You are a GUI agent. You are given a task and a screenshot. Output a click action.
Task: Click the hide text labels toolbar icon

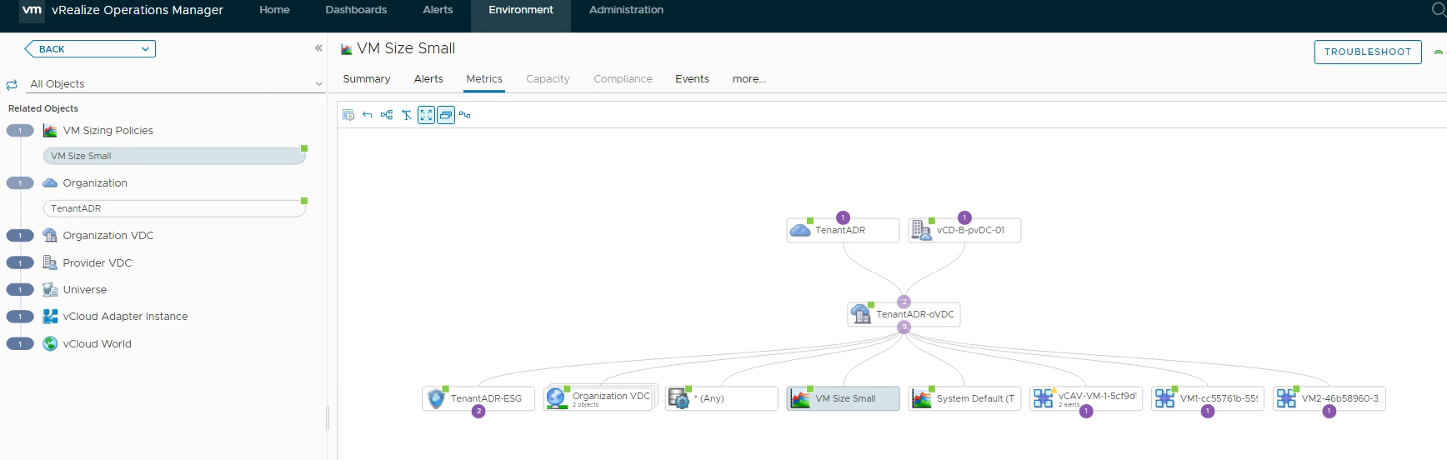407,115
